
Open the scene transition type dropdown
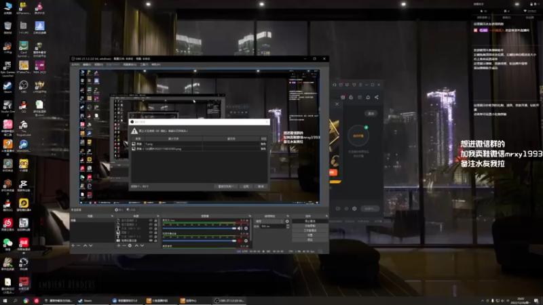point(269,222)
